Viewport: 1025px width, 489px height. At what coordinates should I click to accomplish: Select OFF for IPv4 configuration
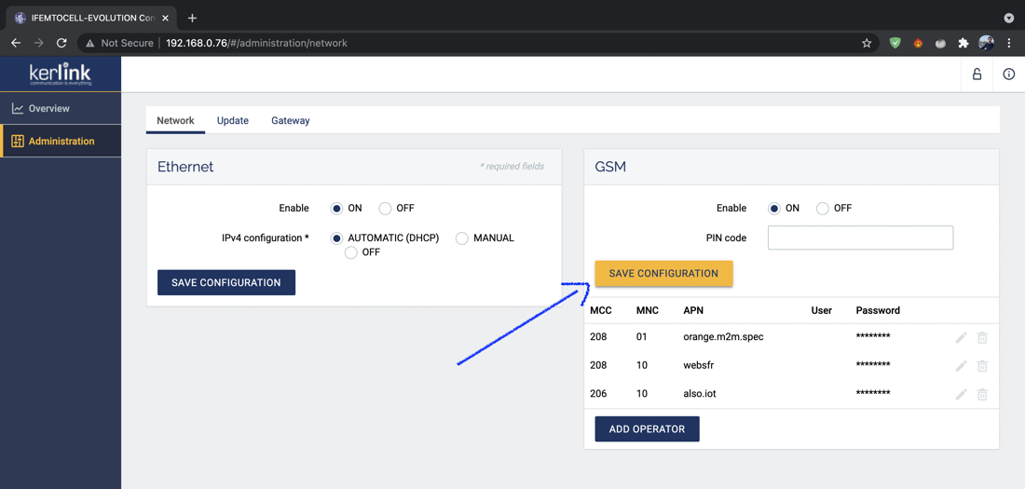[x=351, y=252]
